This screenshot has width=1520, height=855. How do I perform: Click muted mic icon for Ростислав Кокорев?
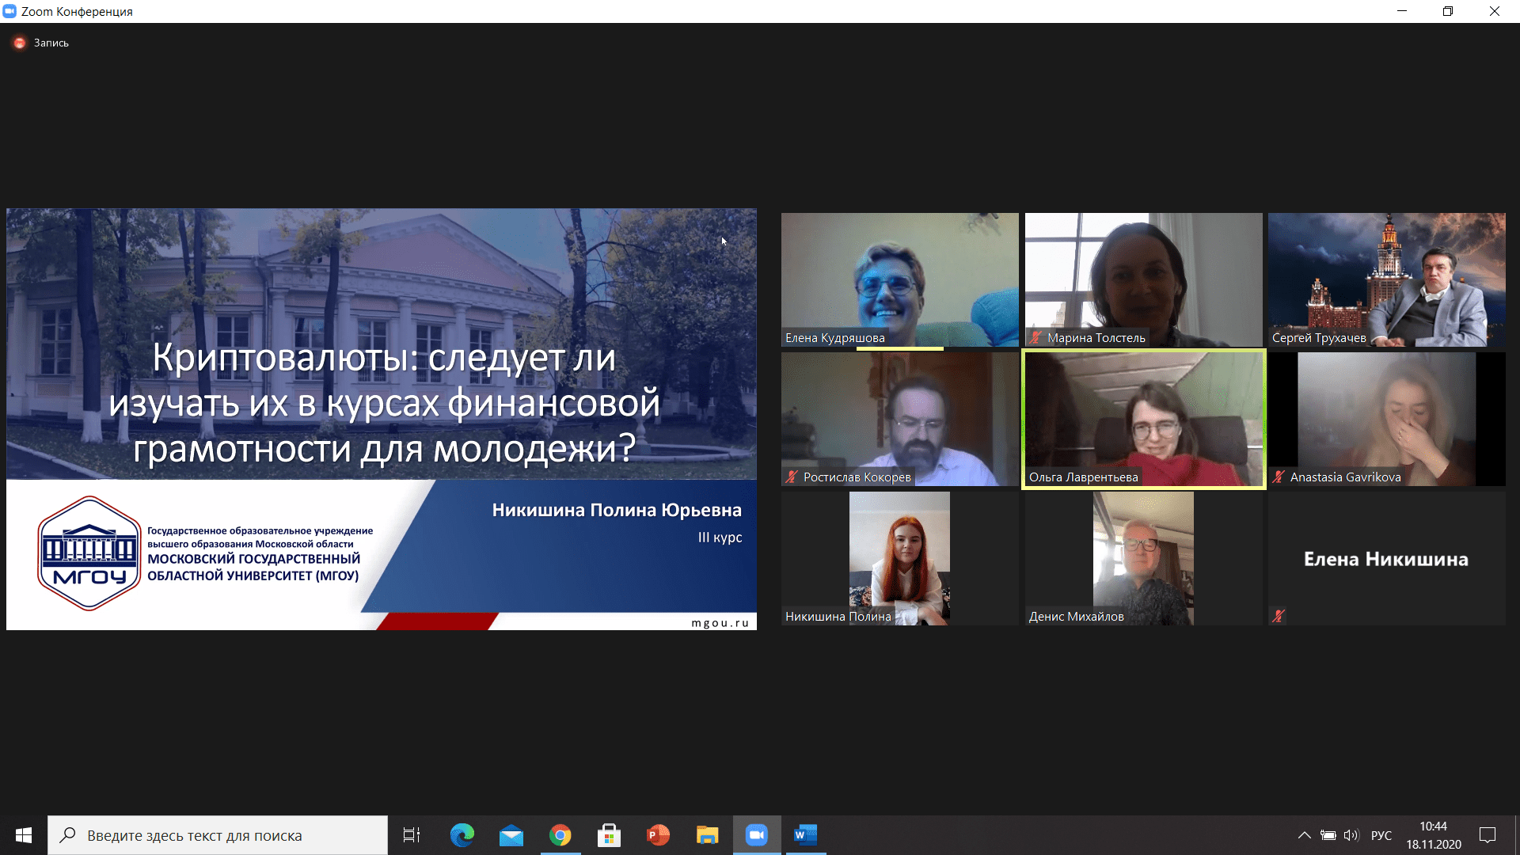792,477
